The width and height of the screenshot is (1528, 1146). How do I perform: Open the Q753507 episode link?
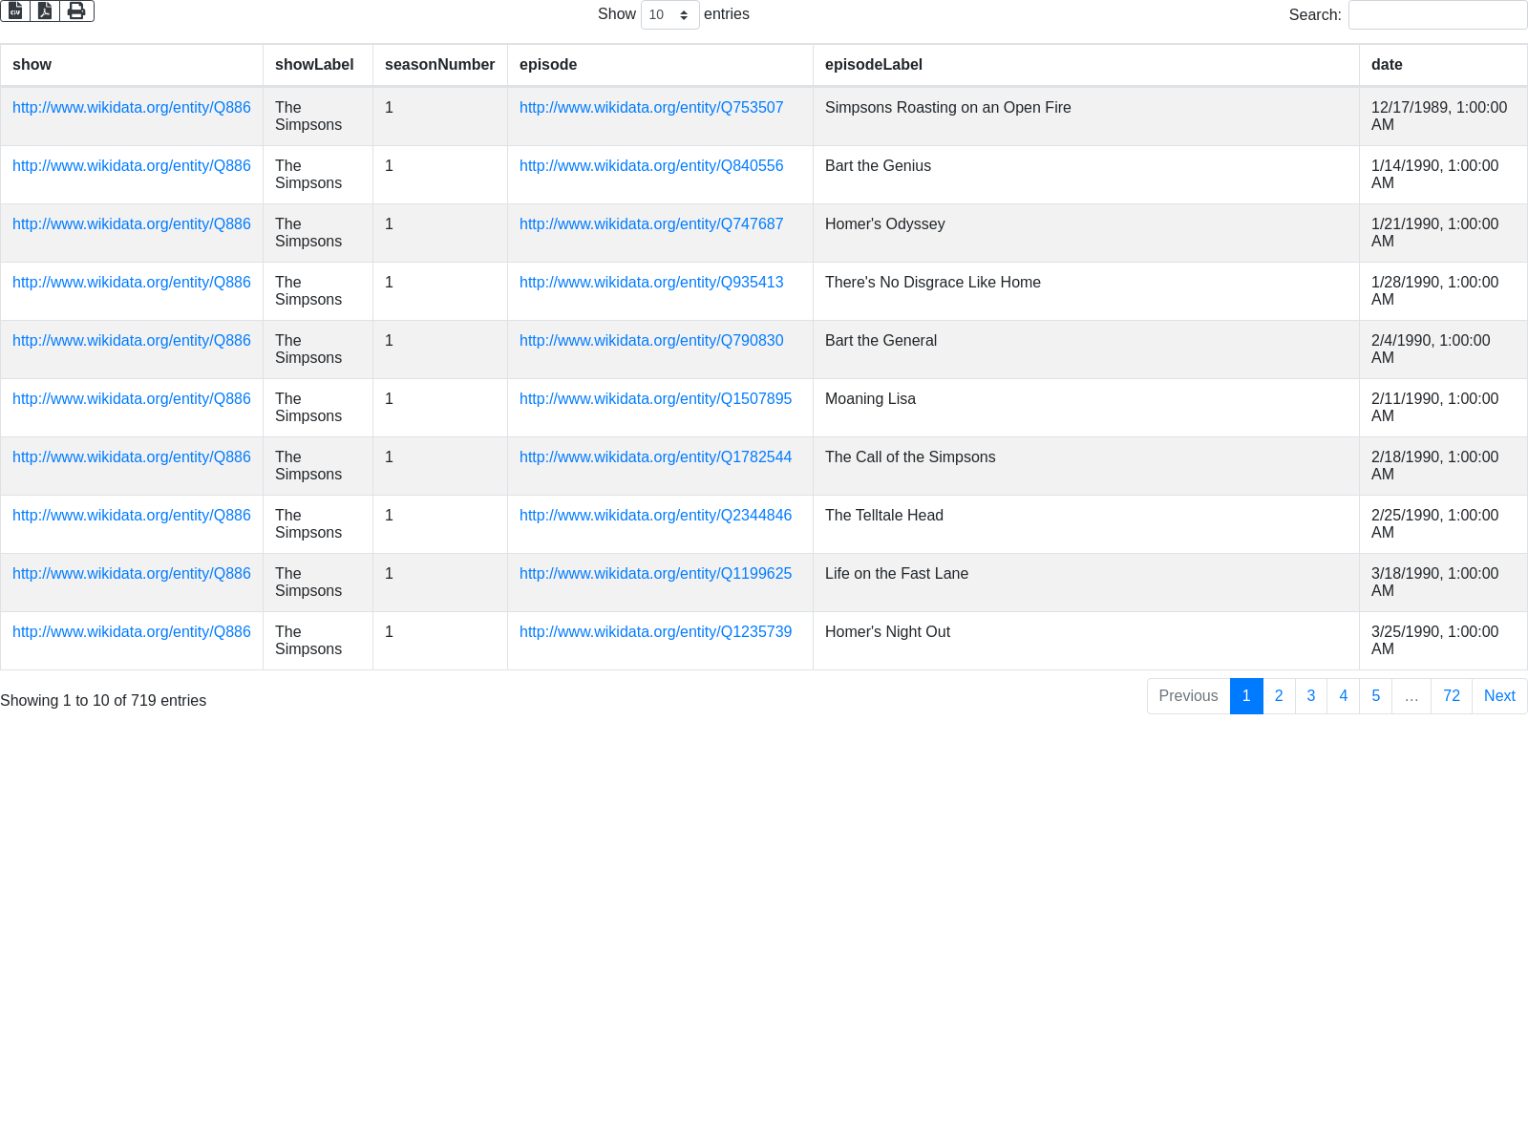[x=651, y=108]
